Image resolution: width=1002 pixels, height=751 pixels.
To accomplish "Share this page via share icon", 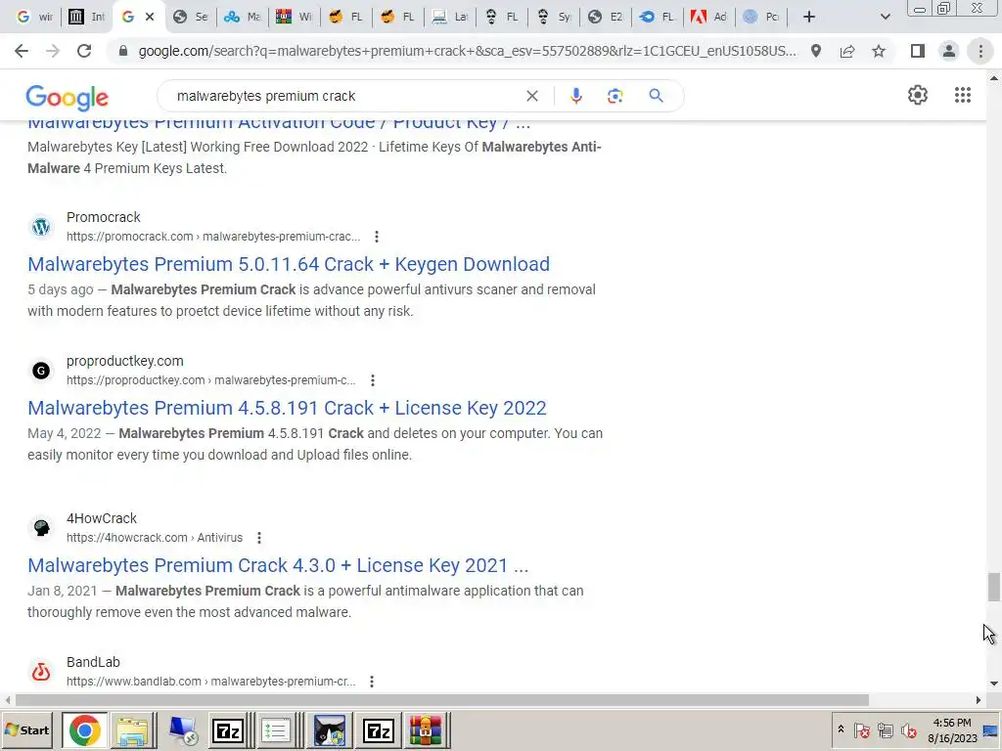I will (847, 51).
